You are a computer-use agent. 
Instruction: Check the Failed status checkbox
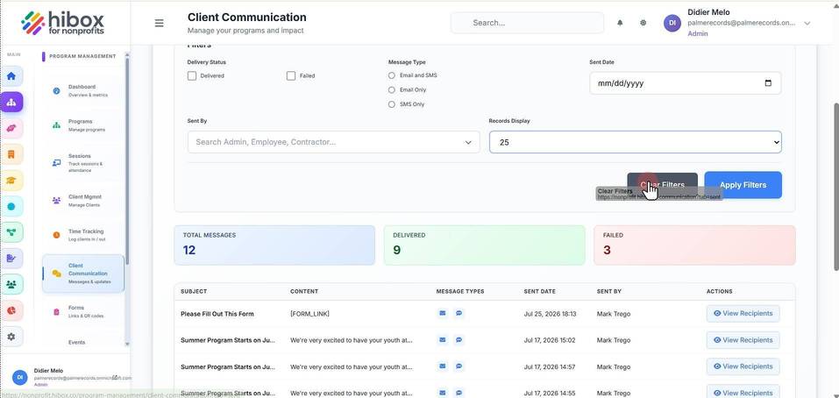pos(291,76)
